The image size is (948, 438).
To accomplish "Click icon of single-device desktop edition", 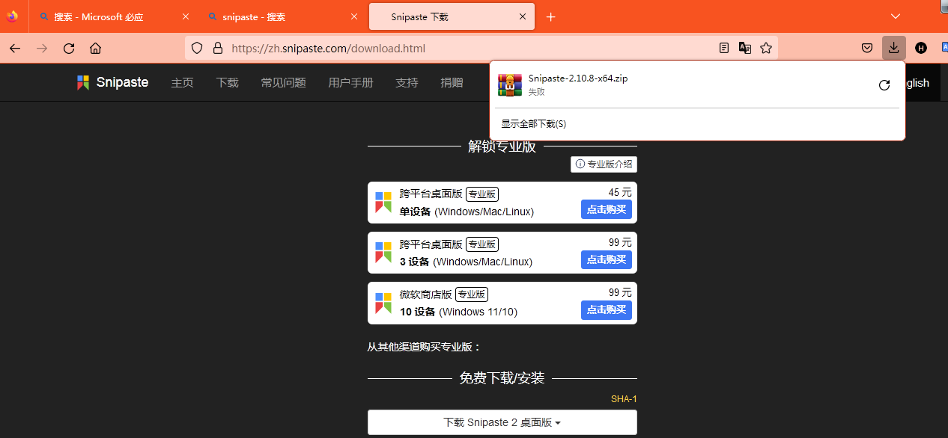I will pyautogui.click(x=383, y=203).
